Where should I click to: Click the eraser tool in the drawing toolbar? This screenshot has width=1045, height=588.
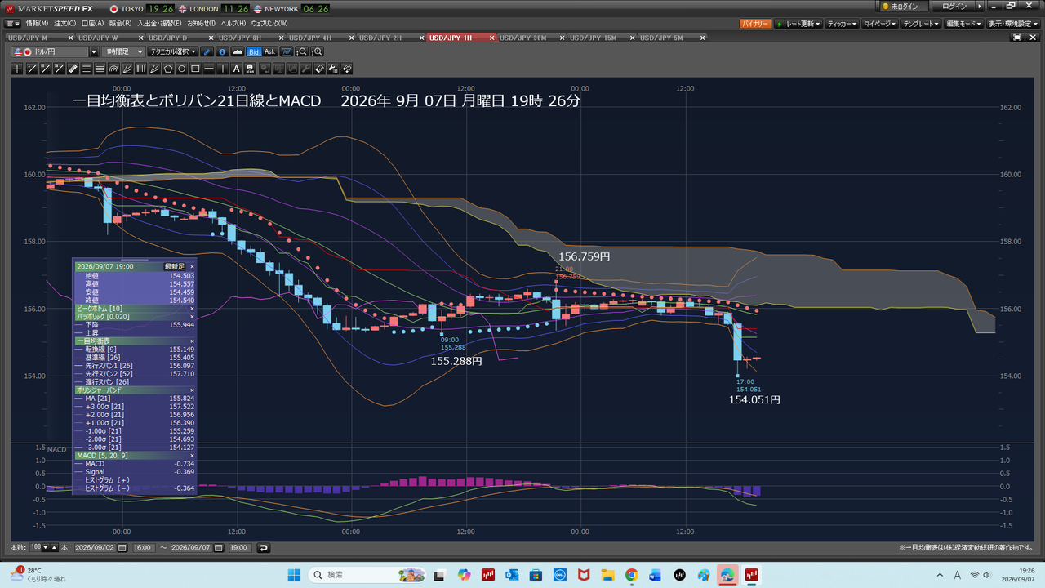pyautogui.click(x=320, y=69)
